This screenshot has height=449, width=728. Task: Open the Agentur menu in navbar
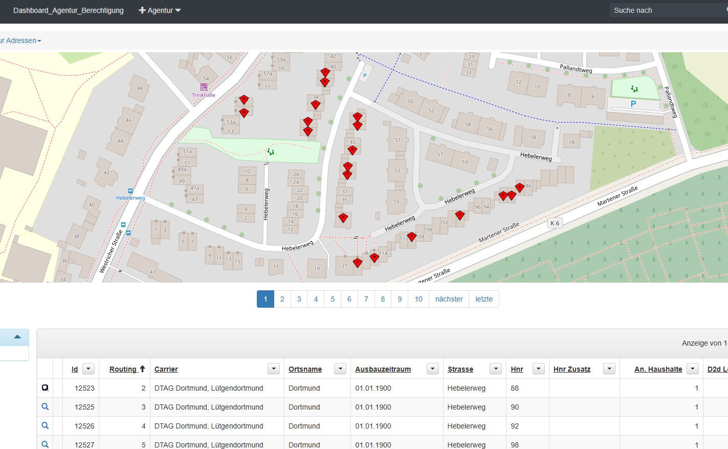click(x=160, y=10)
